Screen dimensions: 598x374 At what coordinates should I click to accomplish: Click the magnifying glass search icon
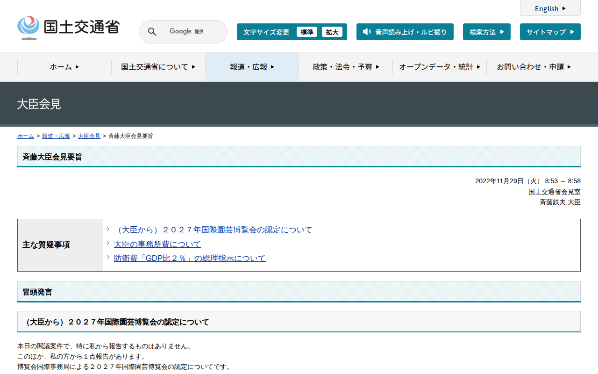152,32
